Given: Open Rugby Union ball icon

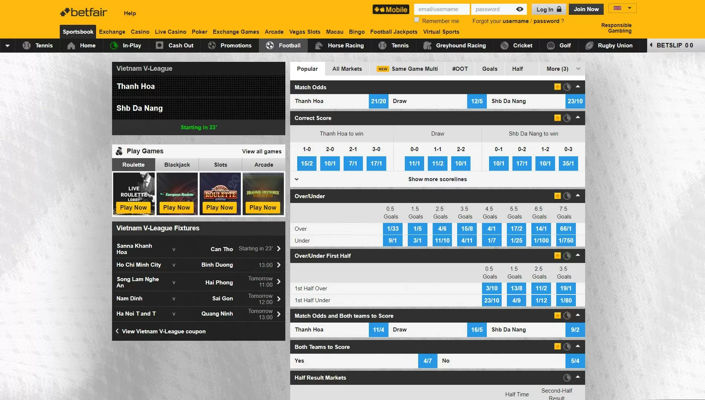Looking at the screenshot, I should tap(589, 46).
